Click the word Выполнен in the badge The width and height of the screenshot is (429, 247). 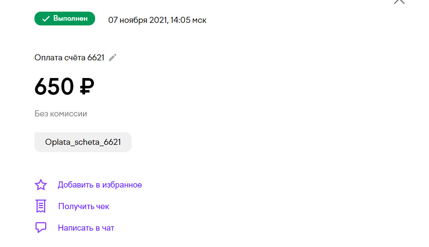[70, 19]
